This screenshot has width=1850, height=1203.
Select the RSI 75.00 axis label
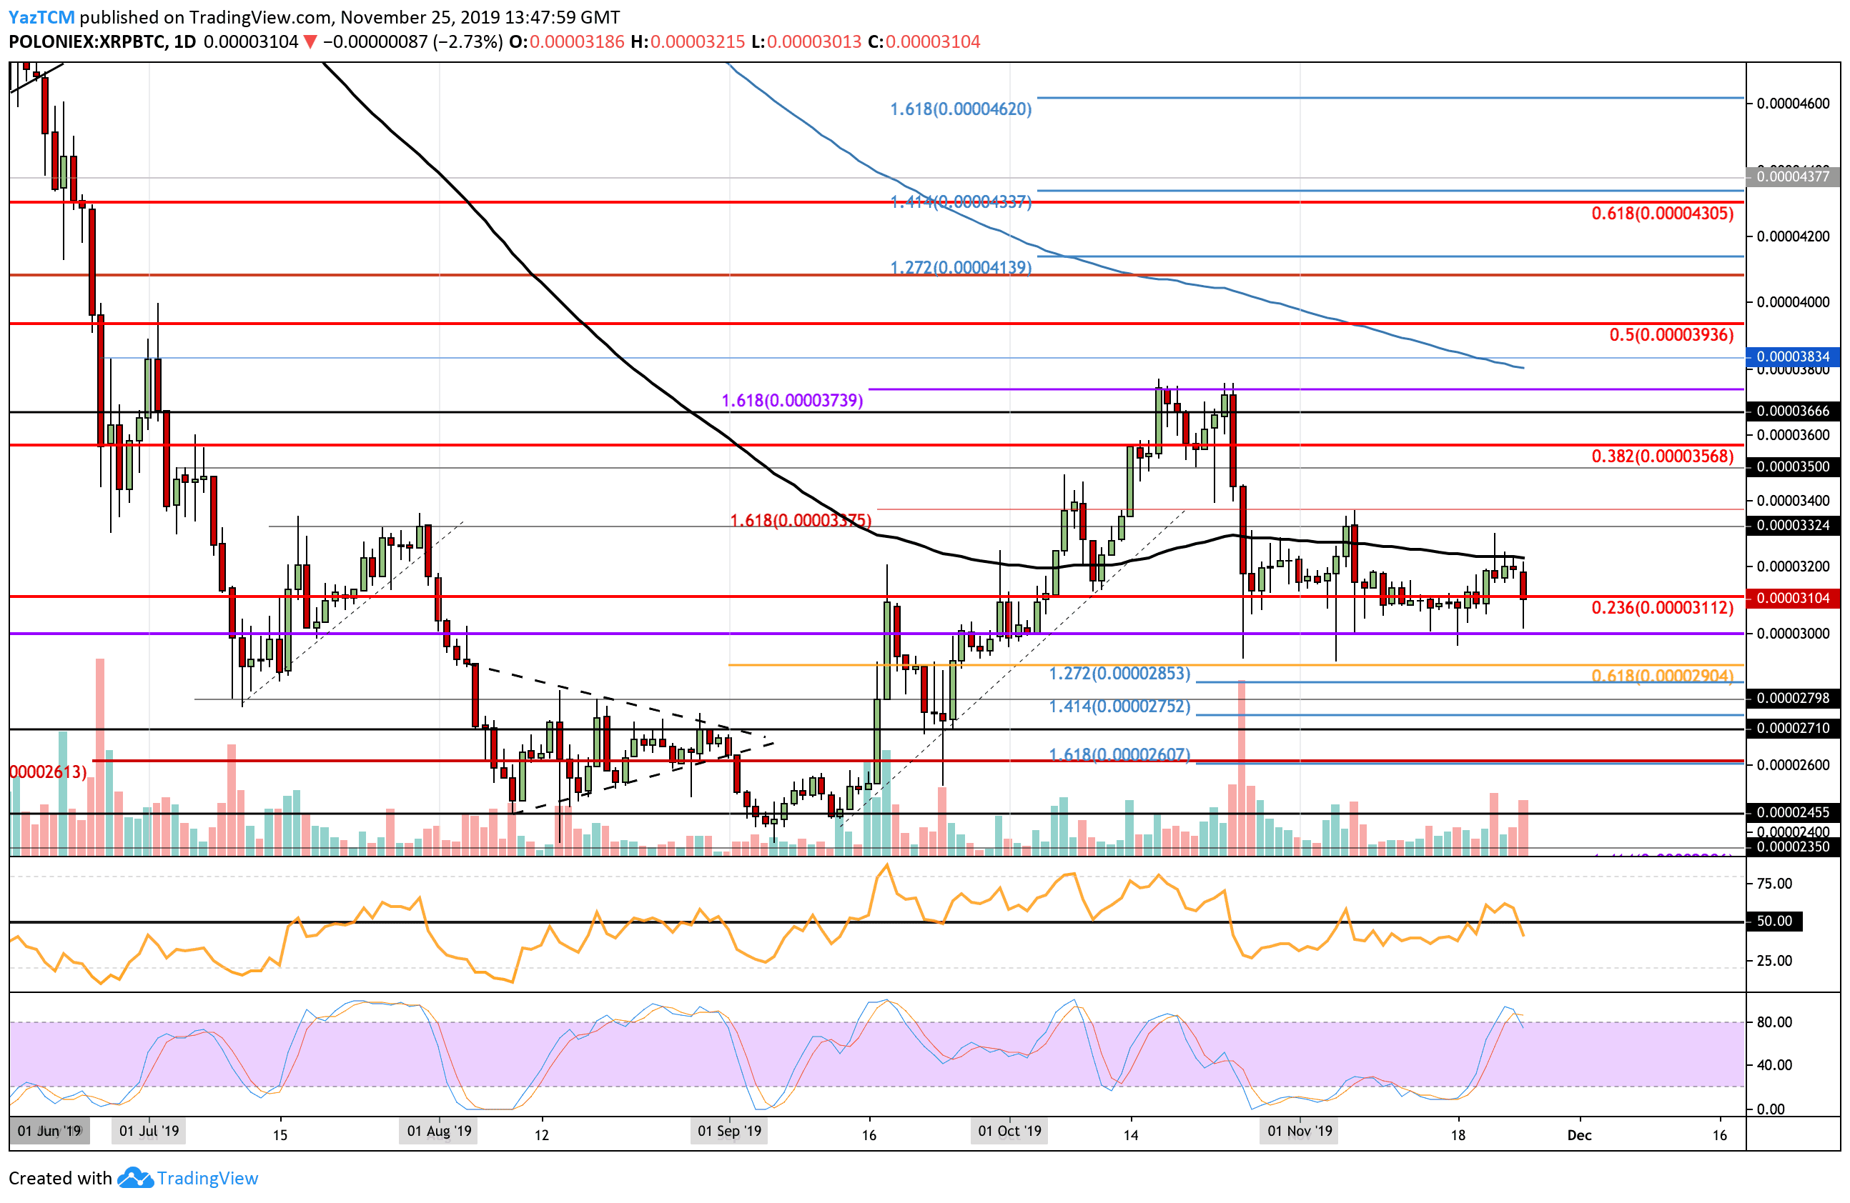[1775, 884]
